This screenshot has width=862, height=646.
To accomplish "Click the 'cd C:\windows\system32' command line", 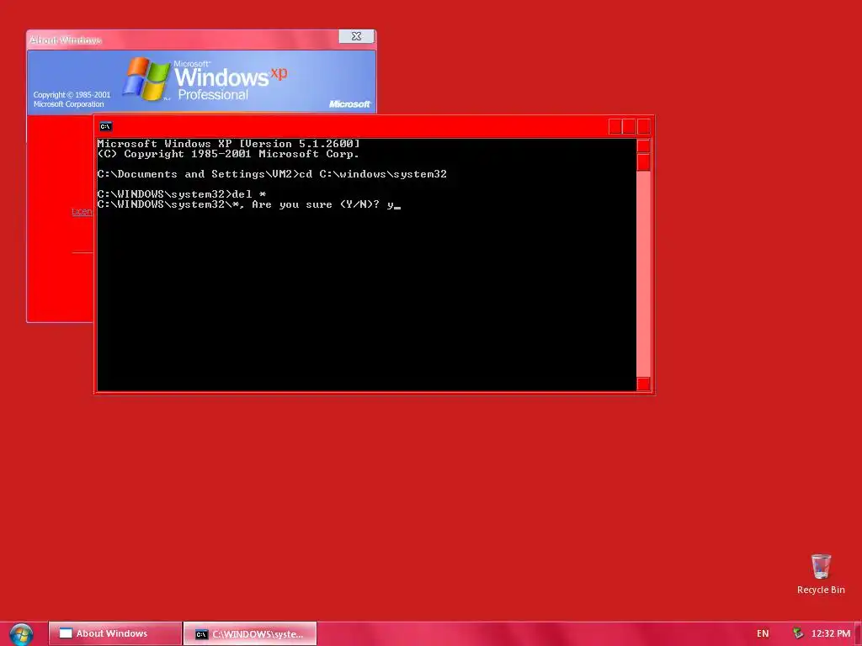I will click(373, 174).
